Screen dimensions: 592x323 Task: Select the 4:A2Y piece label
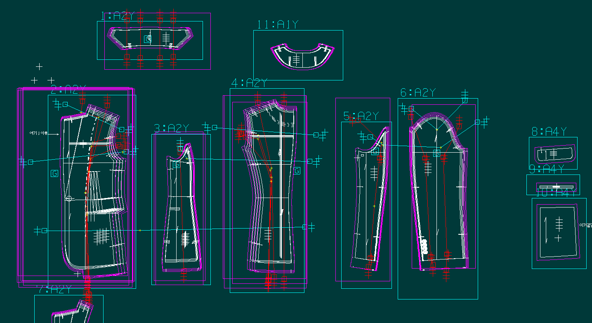(x=249, y=83)
